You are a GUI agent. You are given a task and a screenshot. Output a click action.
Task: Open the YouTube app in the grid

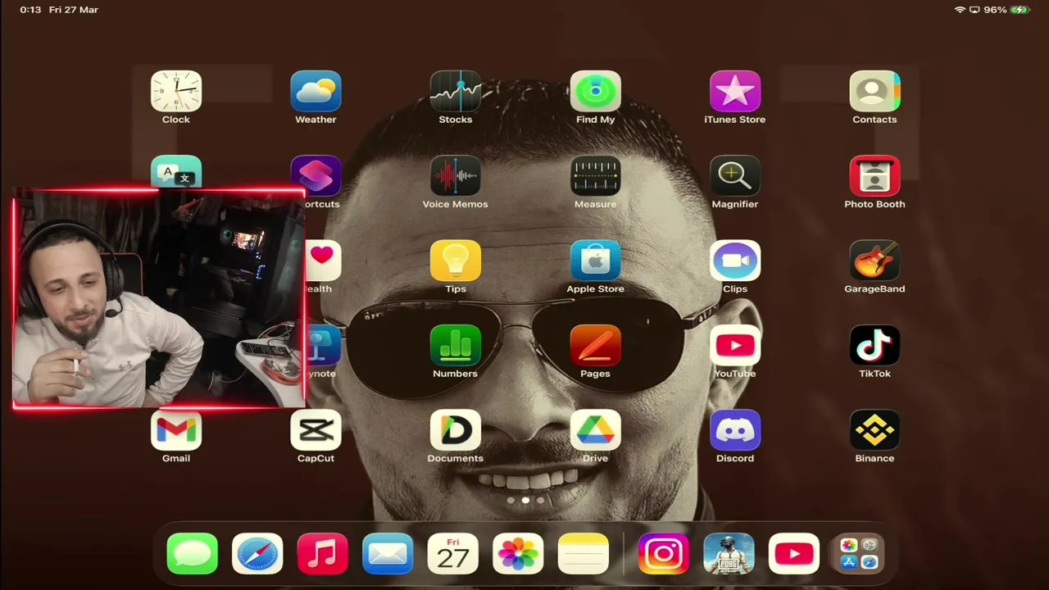tap(735, 345)
